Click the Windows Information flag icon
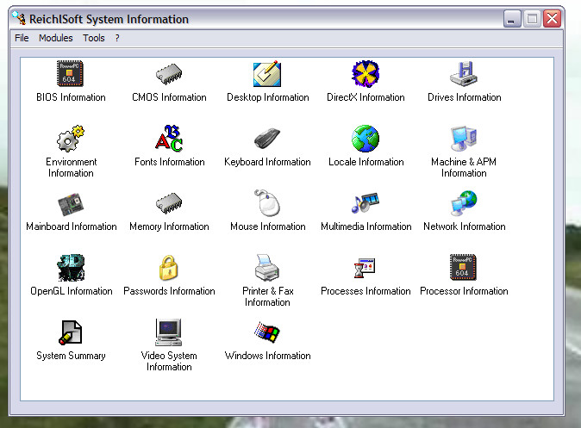 pyautogui.click(x=267, y=333)
